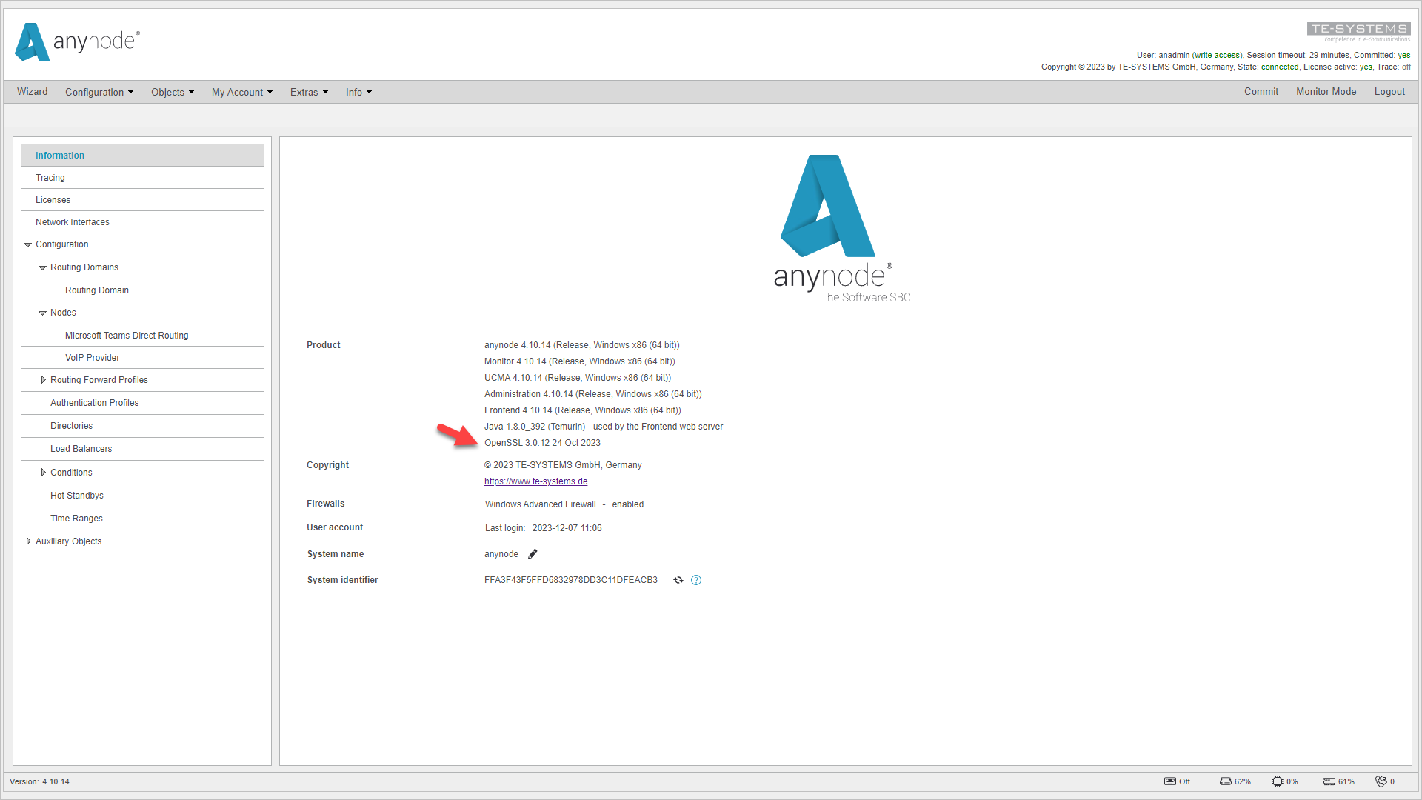
Task: Open the Extras dropdown menu
Action: click(309, 92)
